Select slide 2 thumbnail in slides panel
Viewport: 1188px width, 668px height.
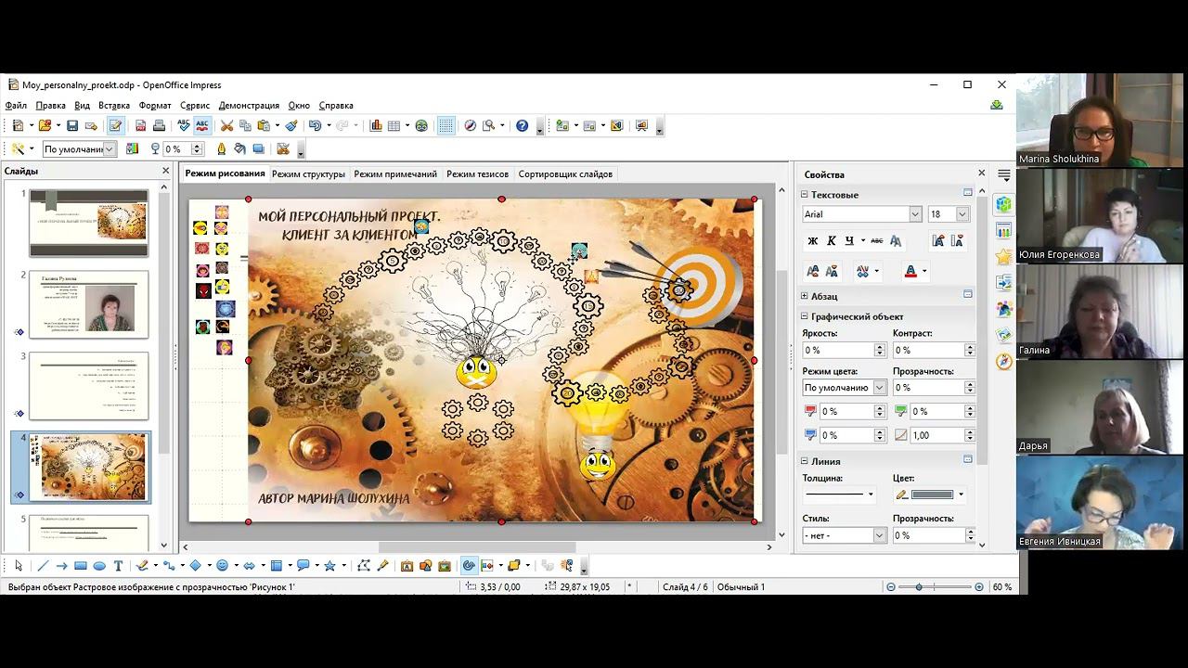pyautogui.click(x=88, y=304)
